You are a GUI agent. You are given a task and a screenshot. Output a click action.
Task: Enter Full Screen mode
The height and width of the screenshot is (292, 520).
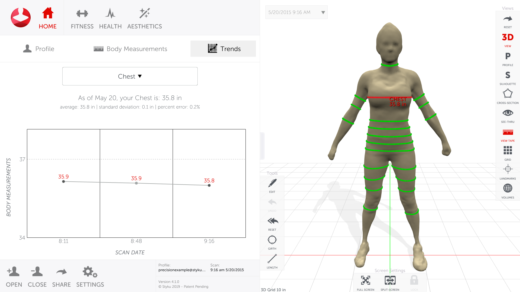tap(365, 281)
